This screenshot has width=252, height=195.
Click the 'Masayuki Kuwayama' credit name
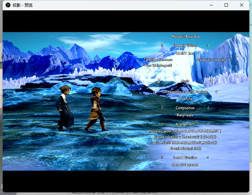coord(212,60)
